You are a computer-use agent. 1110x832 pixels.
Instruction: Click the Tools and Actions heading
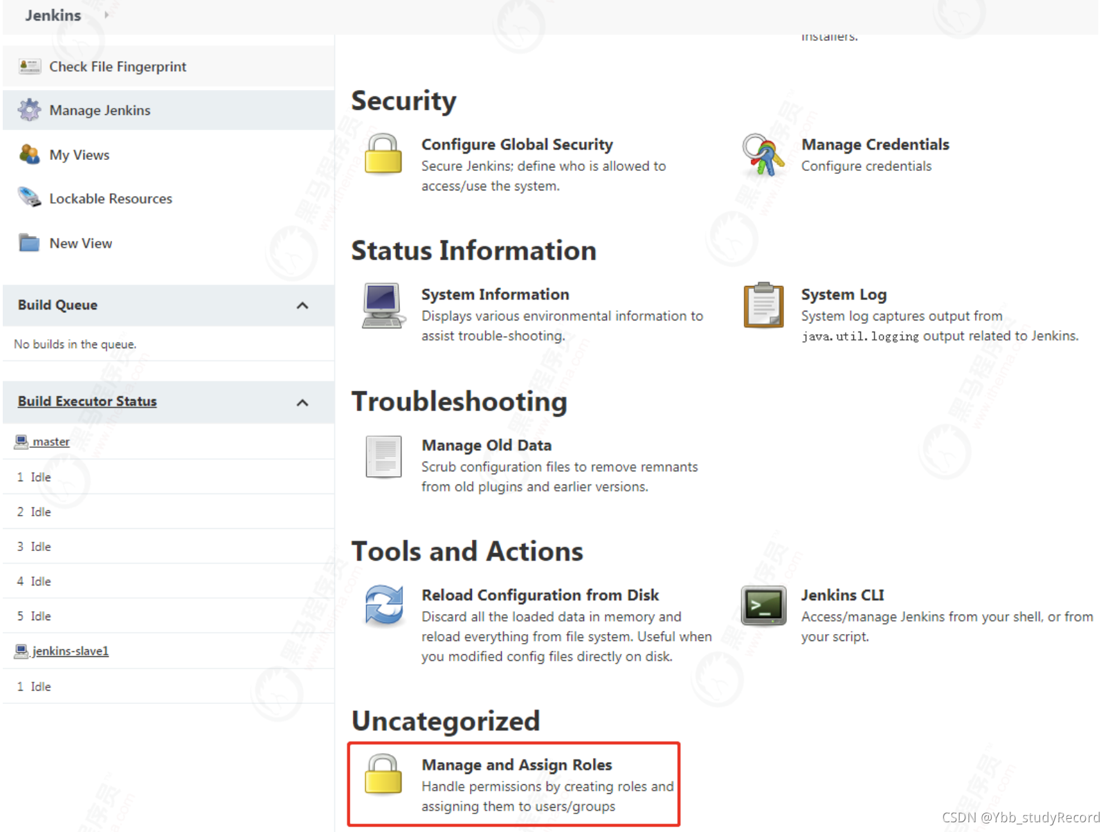[x=467, y=551]
